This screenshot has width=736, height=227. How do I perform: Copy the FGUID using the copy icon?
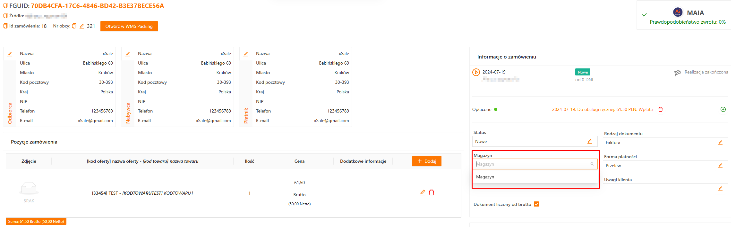pos(5,6)
